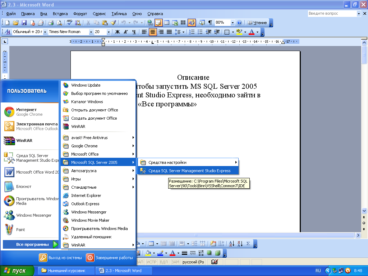Toggle the Drawing toolbar button
368x276 pixels.
pyautogui.click(x=192, y=23)
